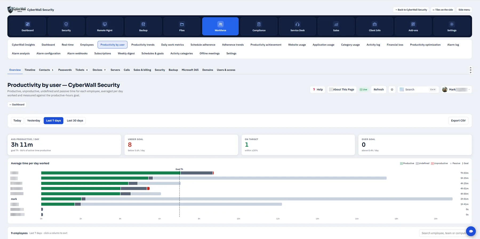This screenshot has height=239, width=480.
Task: Click the Productive green legend swatch
Action: point(401,164)
